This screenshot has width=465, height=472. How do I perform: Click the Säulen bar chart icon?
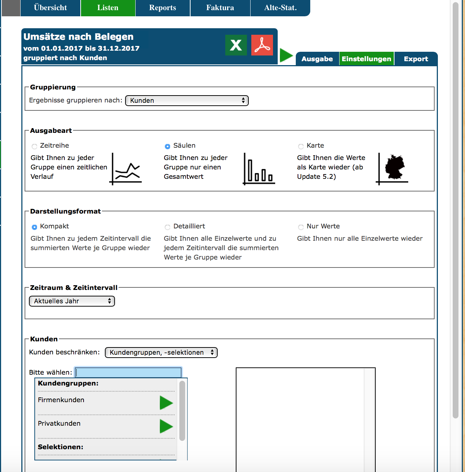(x=259, y=169)
